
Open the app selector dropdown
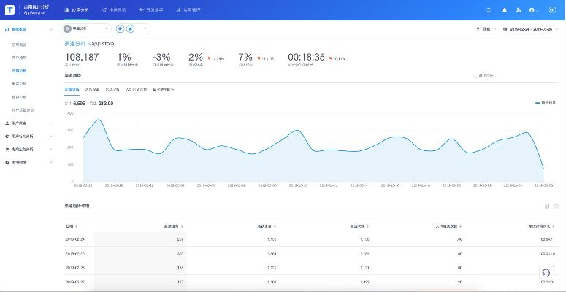[x=88, y=28]
